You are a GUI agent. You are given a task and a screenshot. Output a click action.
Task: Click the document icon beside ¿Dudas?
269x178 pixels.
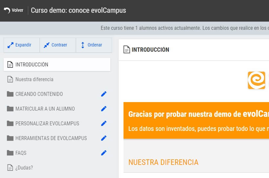10,168
